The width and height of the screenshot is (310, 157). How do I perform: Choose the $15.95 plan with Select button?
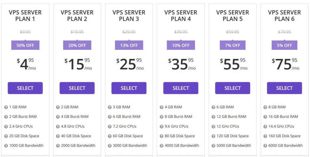tap(77, 88)
